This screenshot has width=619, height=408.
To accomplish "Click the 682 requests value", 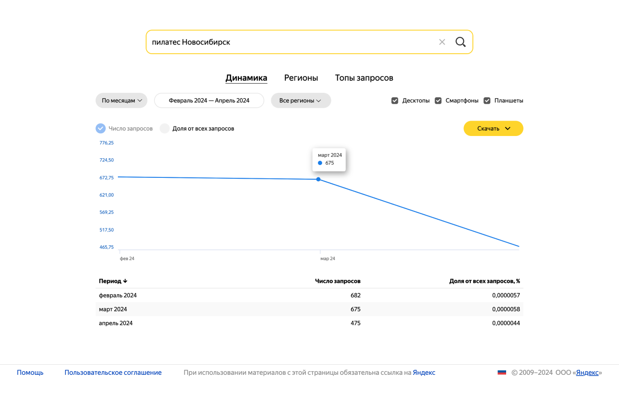I will click(355, 295).
